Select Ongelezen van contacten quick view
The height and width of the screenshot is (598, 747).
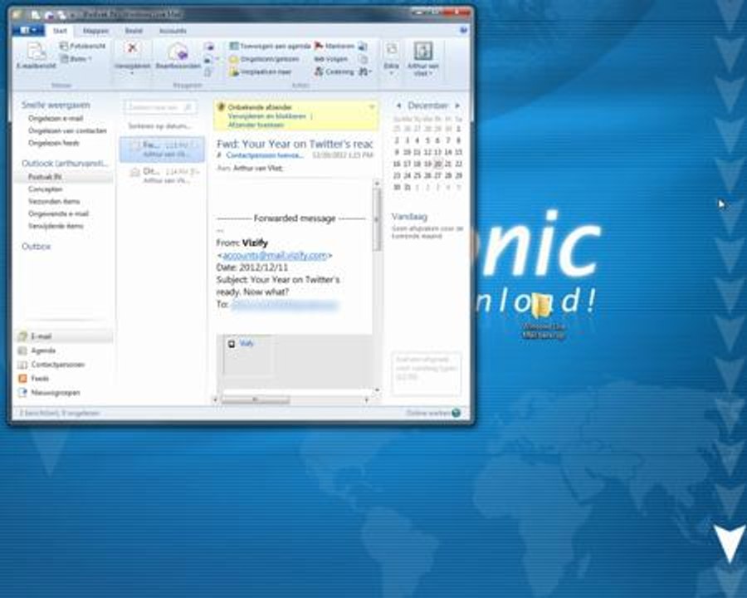click(x=67, y=130)
